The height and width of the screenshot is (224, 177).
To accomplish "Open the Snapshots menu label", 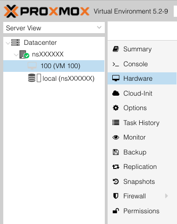I will [139, 182].
